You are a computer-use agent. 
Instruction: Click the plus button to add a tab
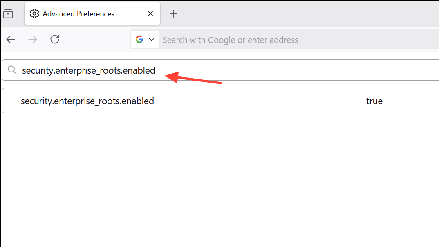pyautogui.click(x=173, y=13)
